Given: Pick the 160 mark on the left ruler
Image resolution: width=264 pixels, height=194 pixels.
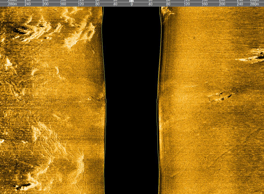Looking at the screenshot, I should (x=63, y=4).
